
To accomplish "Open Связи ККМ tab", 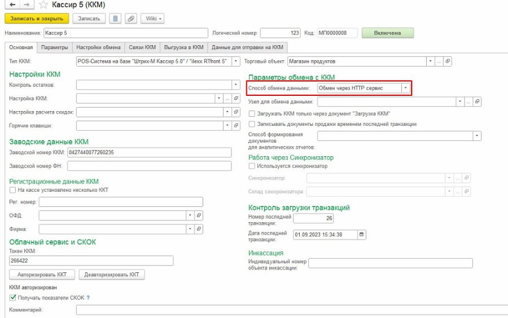I will (142, 47).
